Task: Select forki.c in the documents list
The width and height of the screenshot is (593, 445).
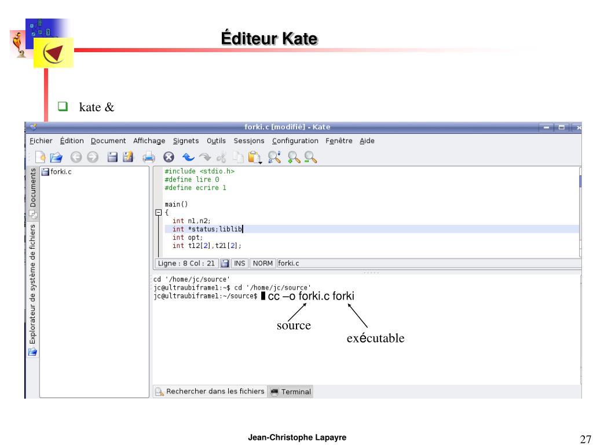Action: pyautogui.click(x=56, y=172)
